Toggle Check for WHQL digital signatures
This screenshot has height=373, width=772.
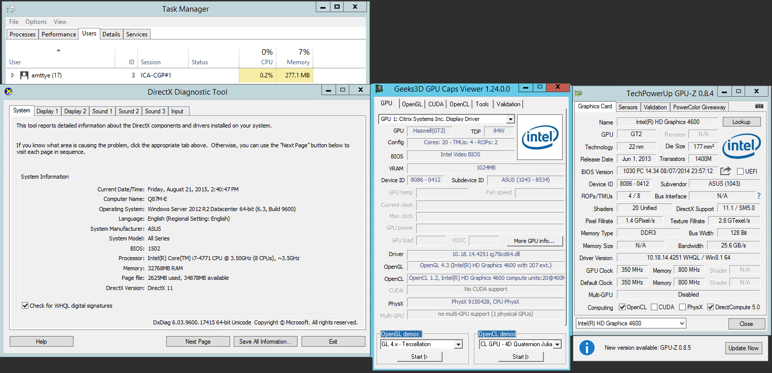coord(25,306)
